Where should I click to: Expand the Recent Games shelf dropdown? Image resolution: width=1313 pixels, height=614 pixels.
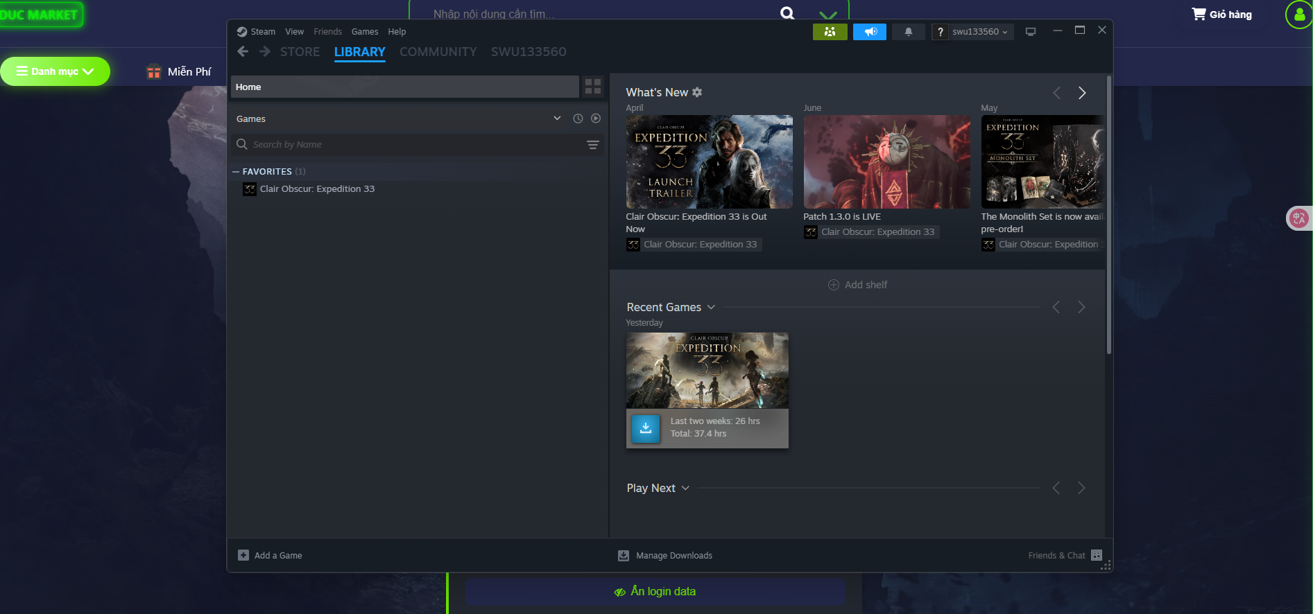click(x=711, y=307)
